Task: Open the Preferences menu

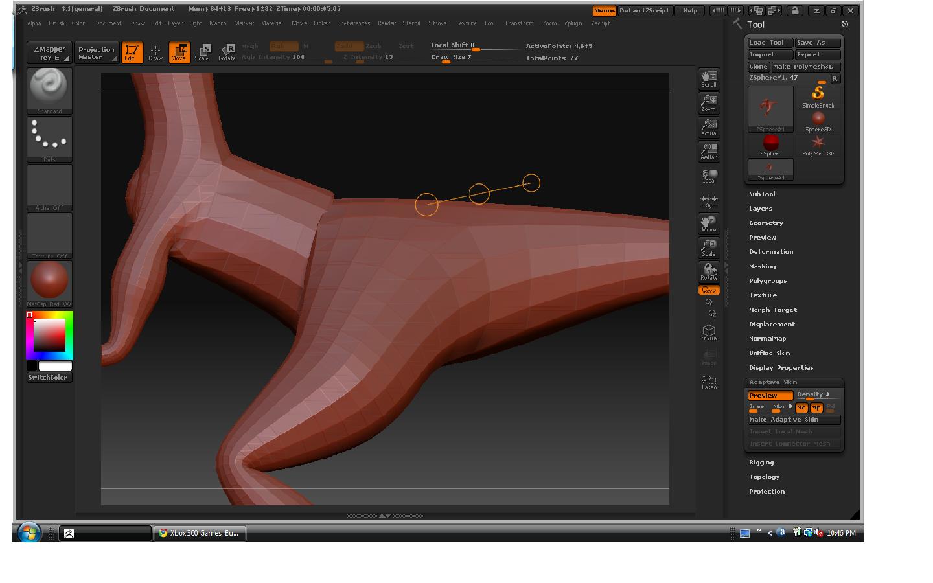Action: pyautogui.click(x=353, y=23)
